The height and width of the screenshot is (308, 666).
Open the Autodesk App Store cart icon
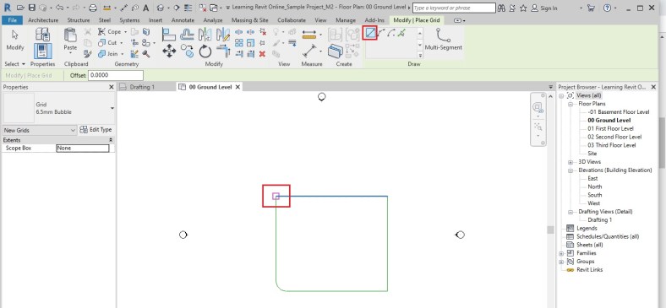[x=591, y=8]
